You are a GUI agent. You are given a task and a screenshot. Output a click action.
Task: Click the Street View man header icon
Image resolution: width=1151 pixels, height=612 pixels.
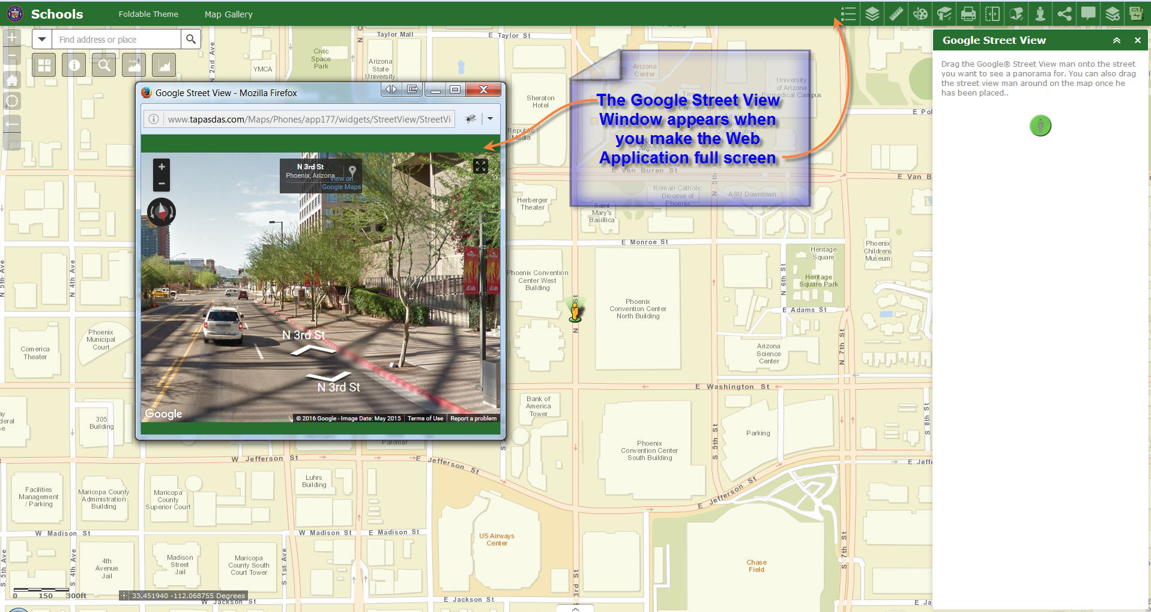[1041, 14]
